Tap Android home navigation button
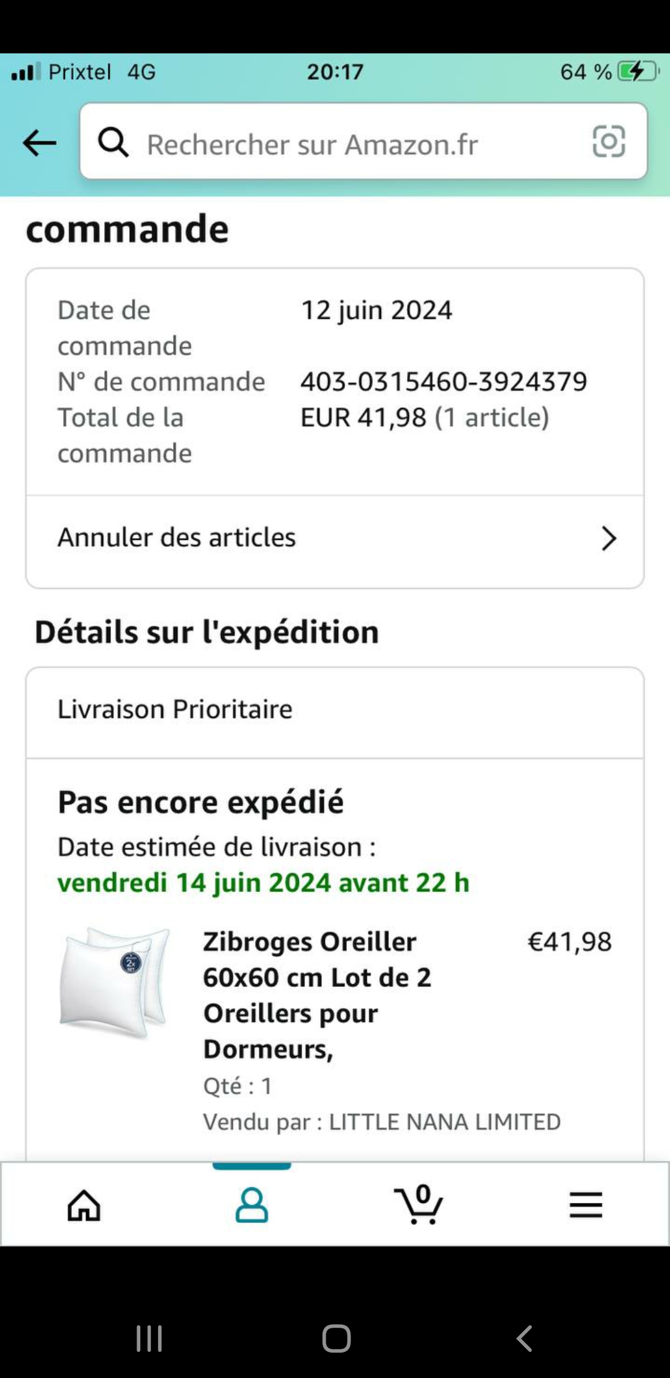This screenshot has height=1378, width=670. 336,1338
